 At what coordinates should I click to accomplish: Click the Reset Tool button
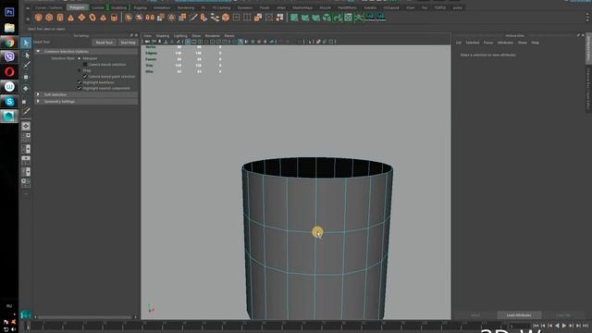pyautogui.click(x=105, y=43)
